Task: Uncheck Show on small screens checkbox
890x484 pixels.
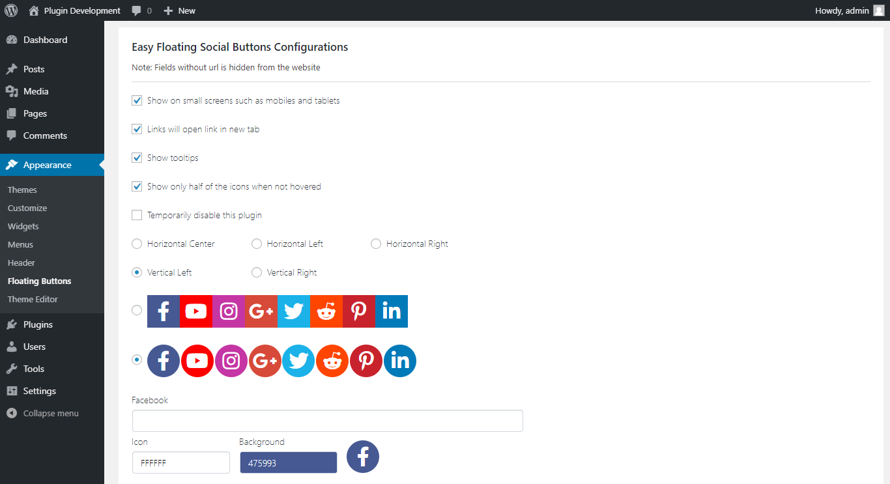Action: click(137, 100)
